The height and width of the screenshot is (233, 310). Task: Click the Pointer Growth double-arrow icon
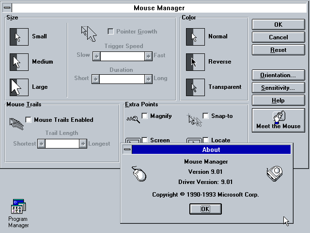[x=89, y=34]
